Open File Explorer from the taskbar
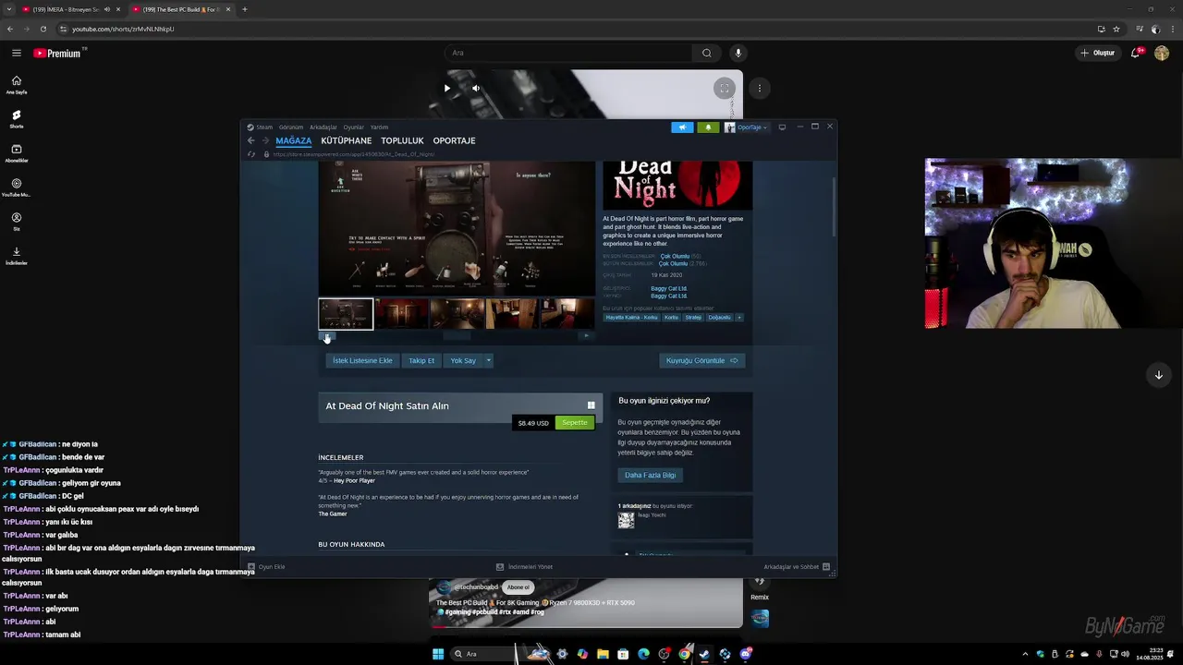The height and width of the screenshot is (665, 1183). 603,654
